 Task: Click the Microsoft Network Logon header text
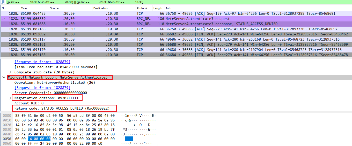pyautogui.click(x=57, y=77)
